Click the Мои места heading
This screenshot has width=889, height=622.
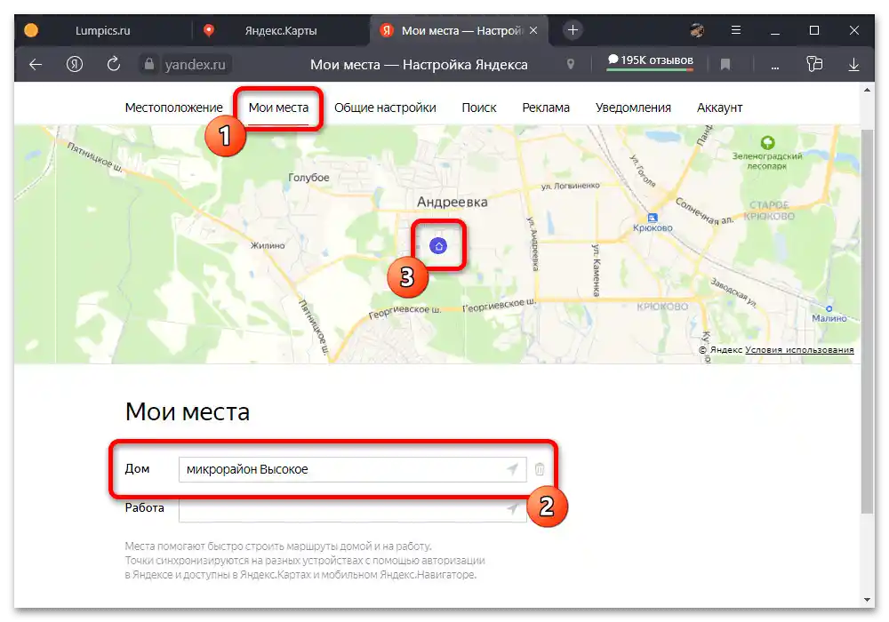click(187, 411)
